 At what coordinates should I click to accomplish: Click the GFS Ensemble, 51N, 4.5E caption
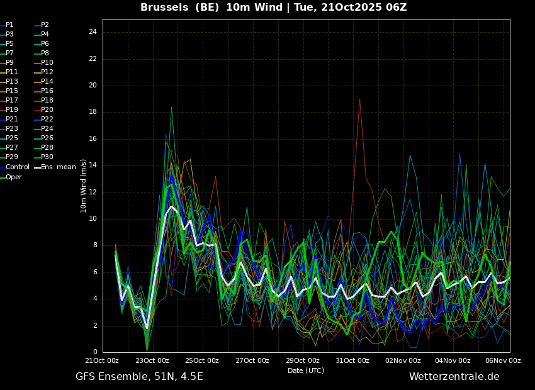point(139,377)
